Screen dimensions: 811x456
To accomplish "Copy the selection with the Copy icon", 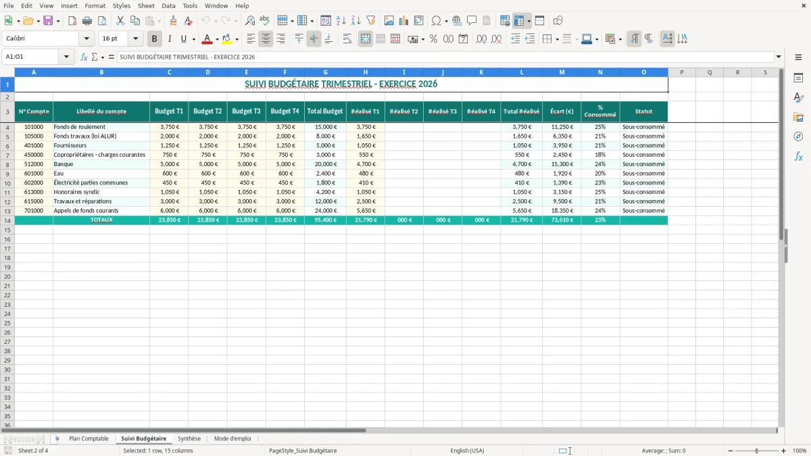I will [x=135, y=21].
